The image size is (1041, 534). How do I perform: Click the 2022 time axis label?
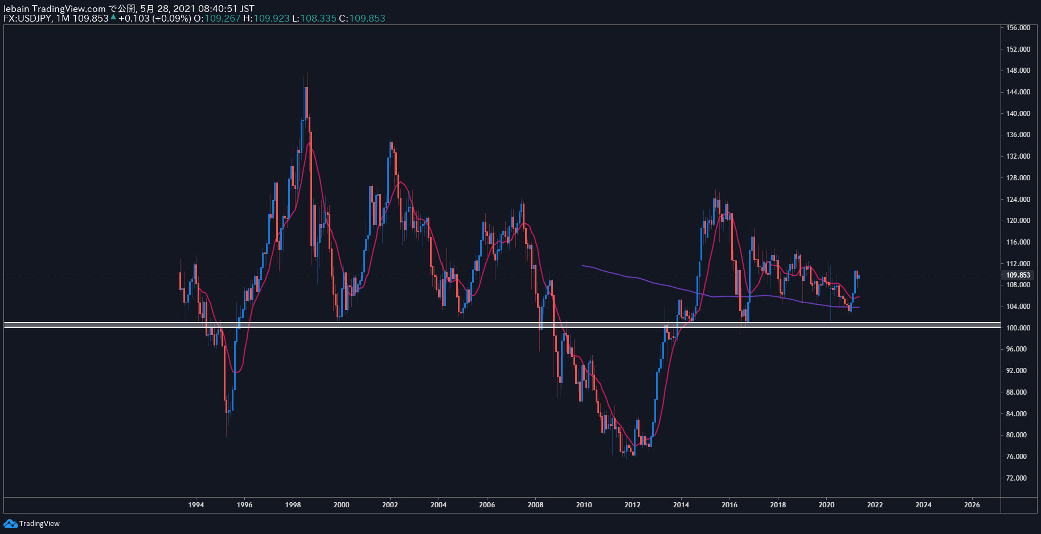point(875,505)
